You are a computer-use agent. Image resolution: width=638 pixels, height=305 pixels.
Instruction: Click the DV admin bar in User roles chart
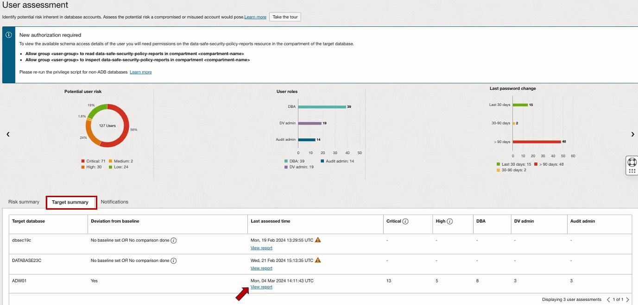pyautogui.click(x=310, y=123)
